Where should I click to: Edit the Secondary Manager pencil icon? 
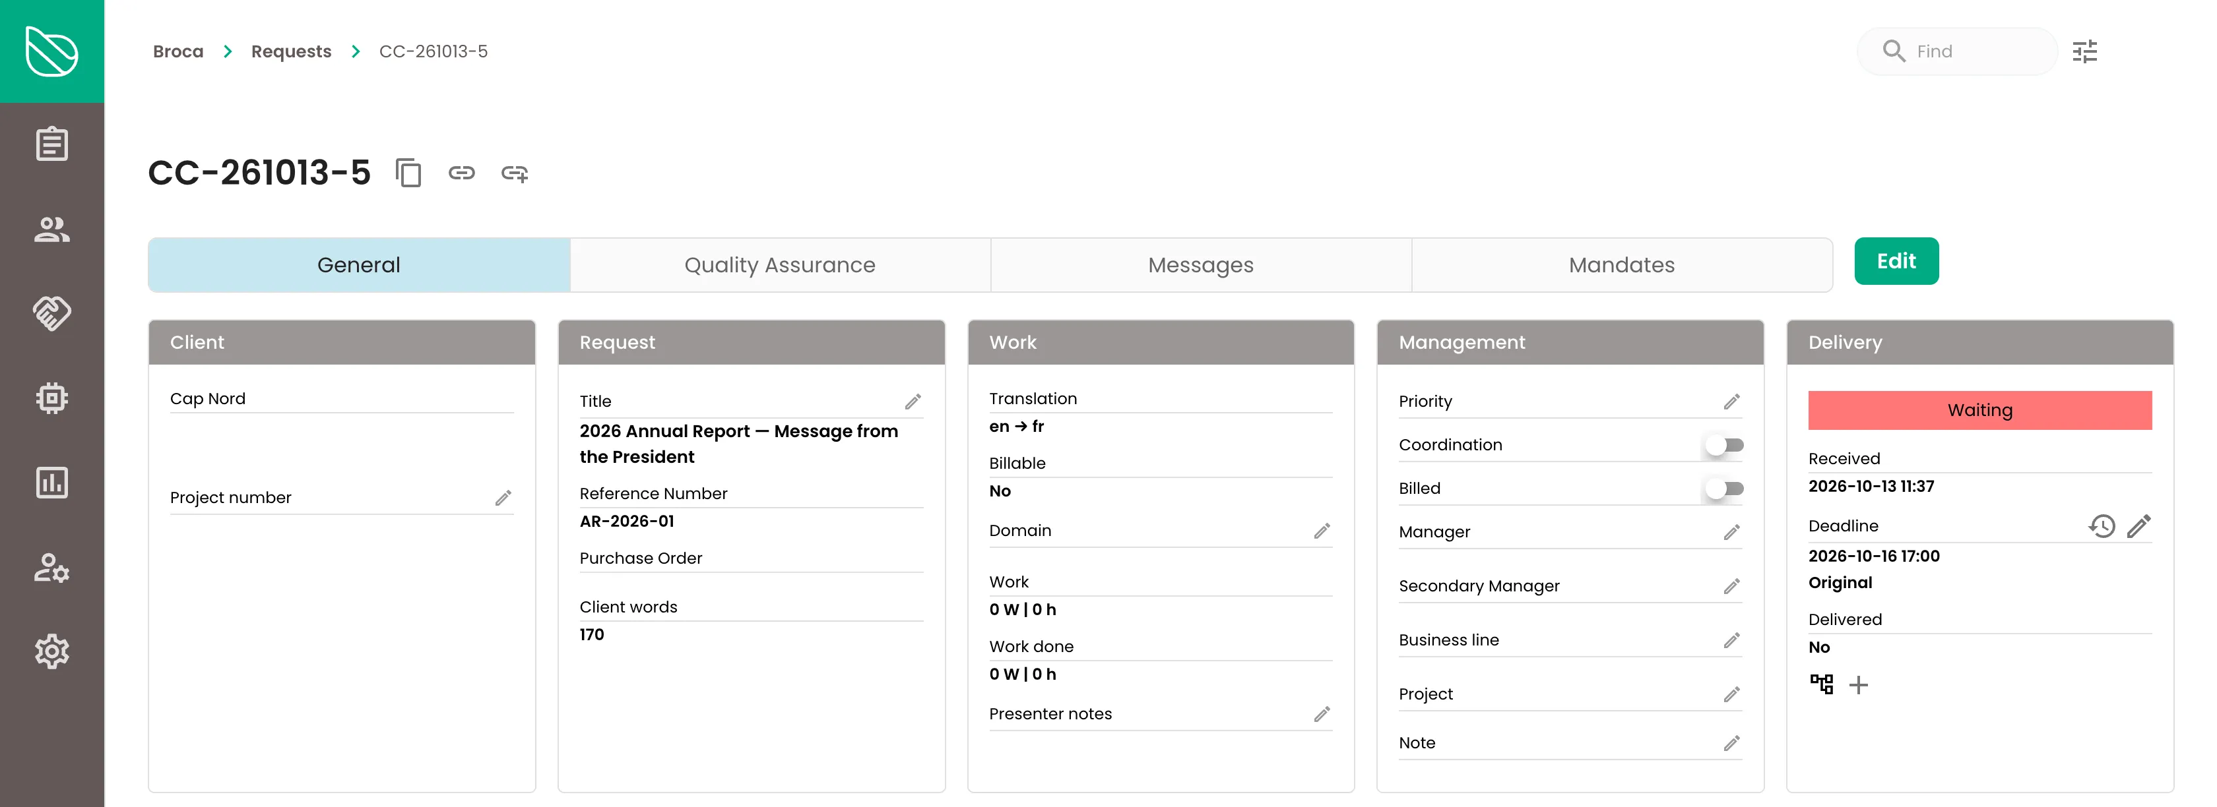tap(1731, 587)
